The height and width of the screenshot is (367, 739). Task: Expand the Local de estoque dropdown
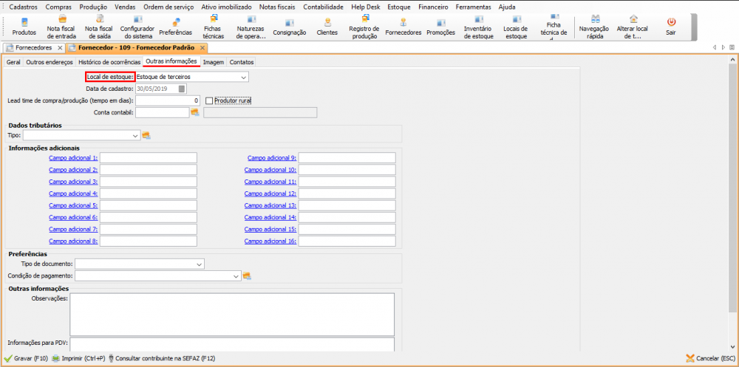[243, 77]
